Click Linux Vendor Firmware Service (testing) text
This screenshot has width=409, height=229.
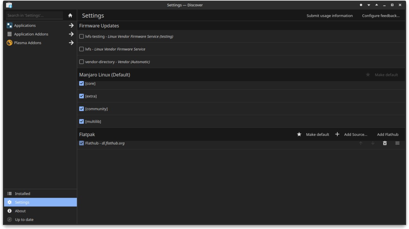point(140,36)
